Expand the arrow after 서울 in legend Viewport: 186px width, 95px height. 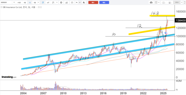[x=36, y=7]
